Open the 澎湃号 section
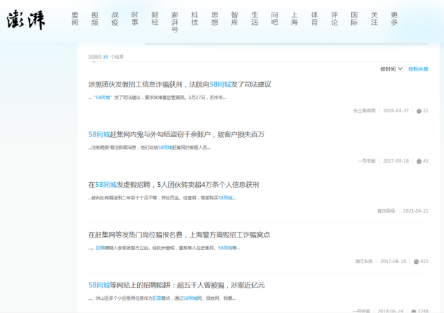Screen dimensions: 444x313 point(175,22)
